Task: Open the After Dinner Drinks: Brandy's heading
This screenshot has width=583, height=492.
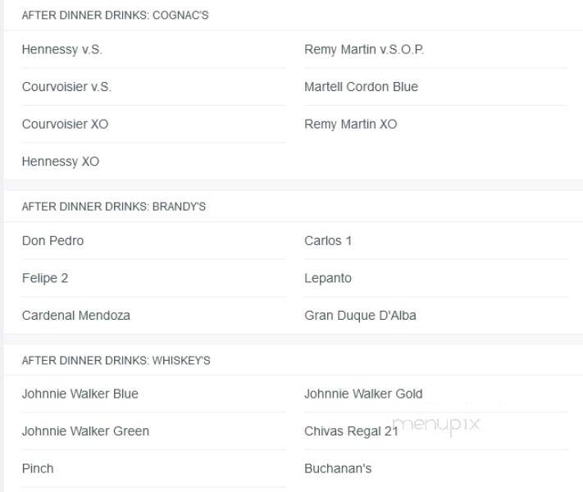Action: tap(114, 207)
